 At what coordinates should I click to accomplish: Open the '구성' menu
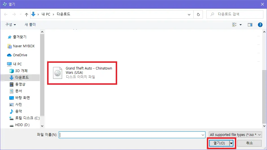[x=10, y=25]
